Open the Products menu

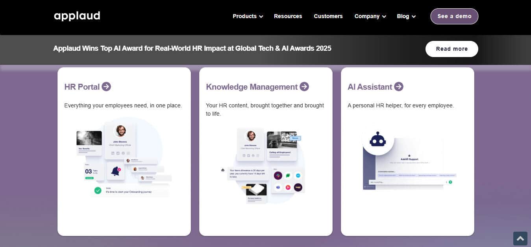coord(248,16)
